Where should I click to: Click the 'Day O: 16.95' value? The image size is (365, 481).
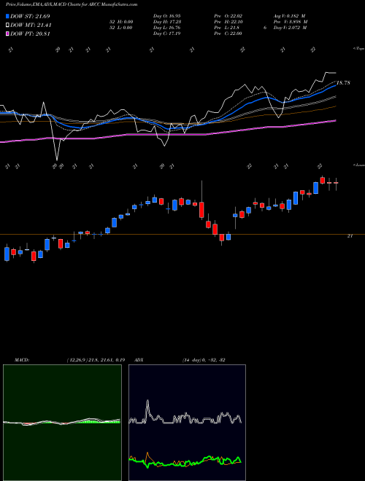click(x=167, y=16)
